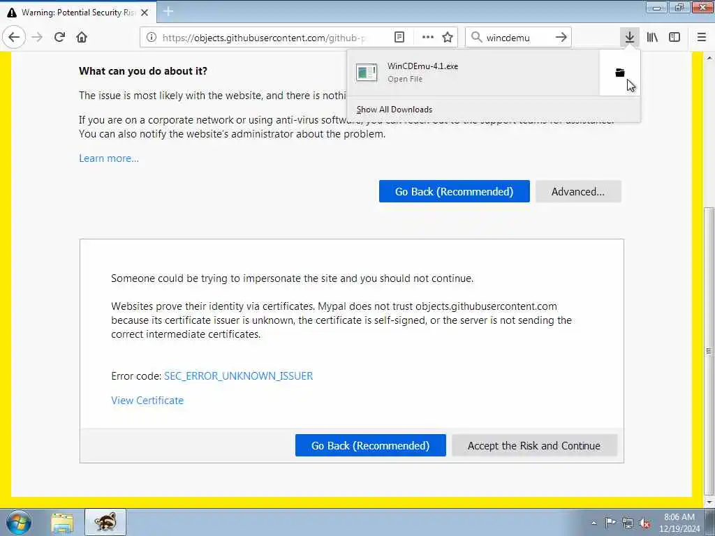The image size is (715, 536).
Task: Show sidebars toolbar icon
Action: (x=675, y=38)
